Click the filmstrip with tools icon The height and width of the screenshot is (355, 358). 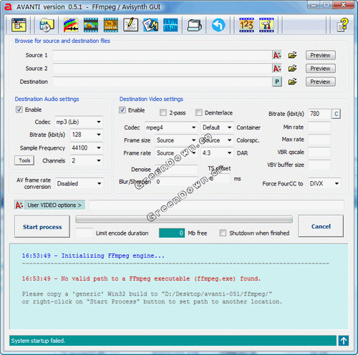coord(266,25)
